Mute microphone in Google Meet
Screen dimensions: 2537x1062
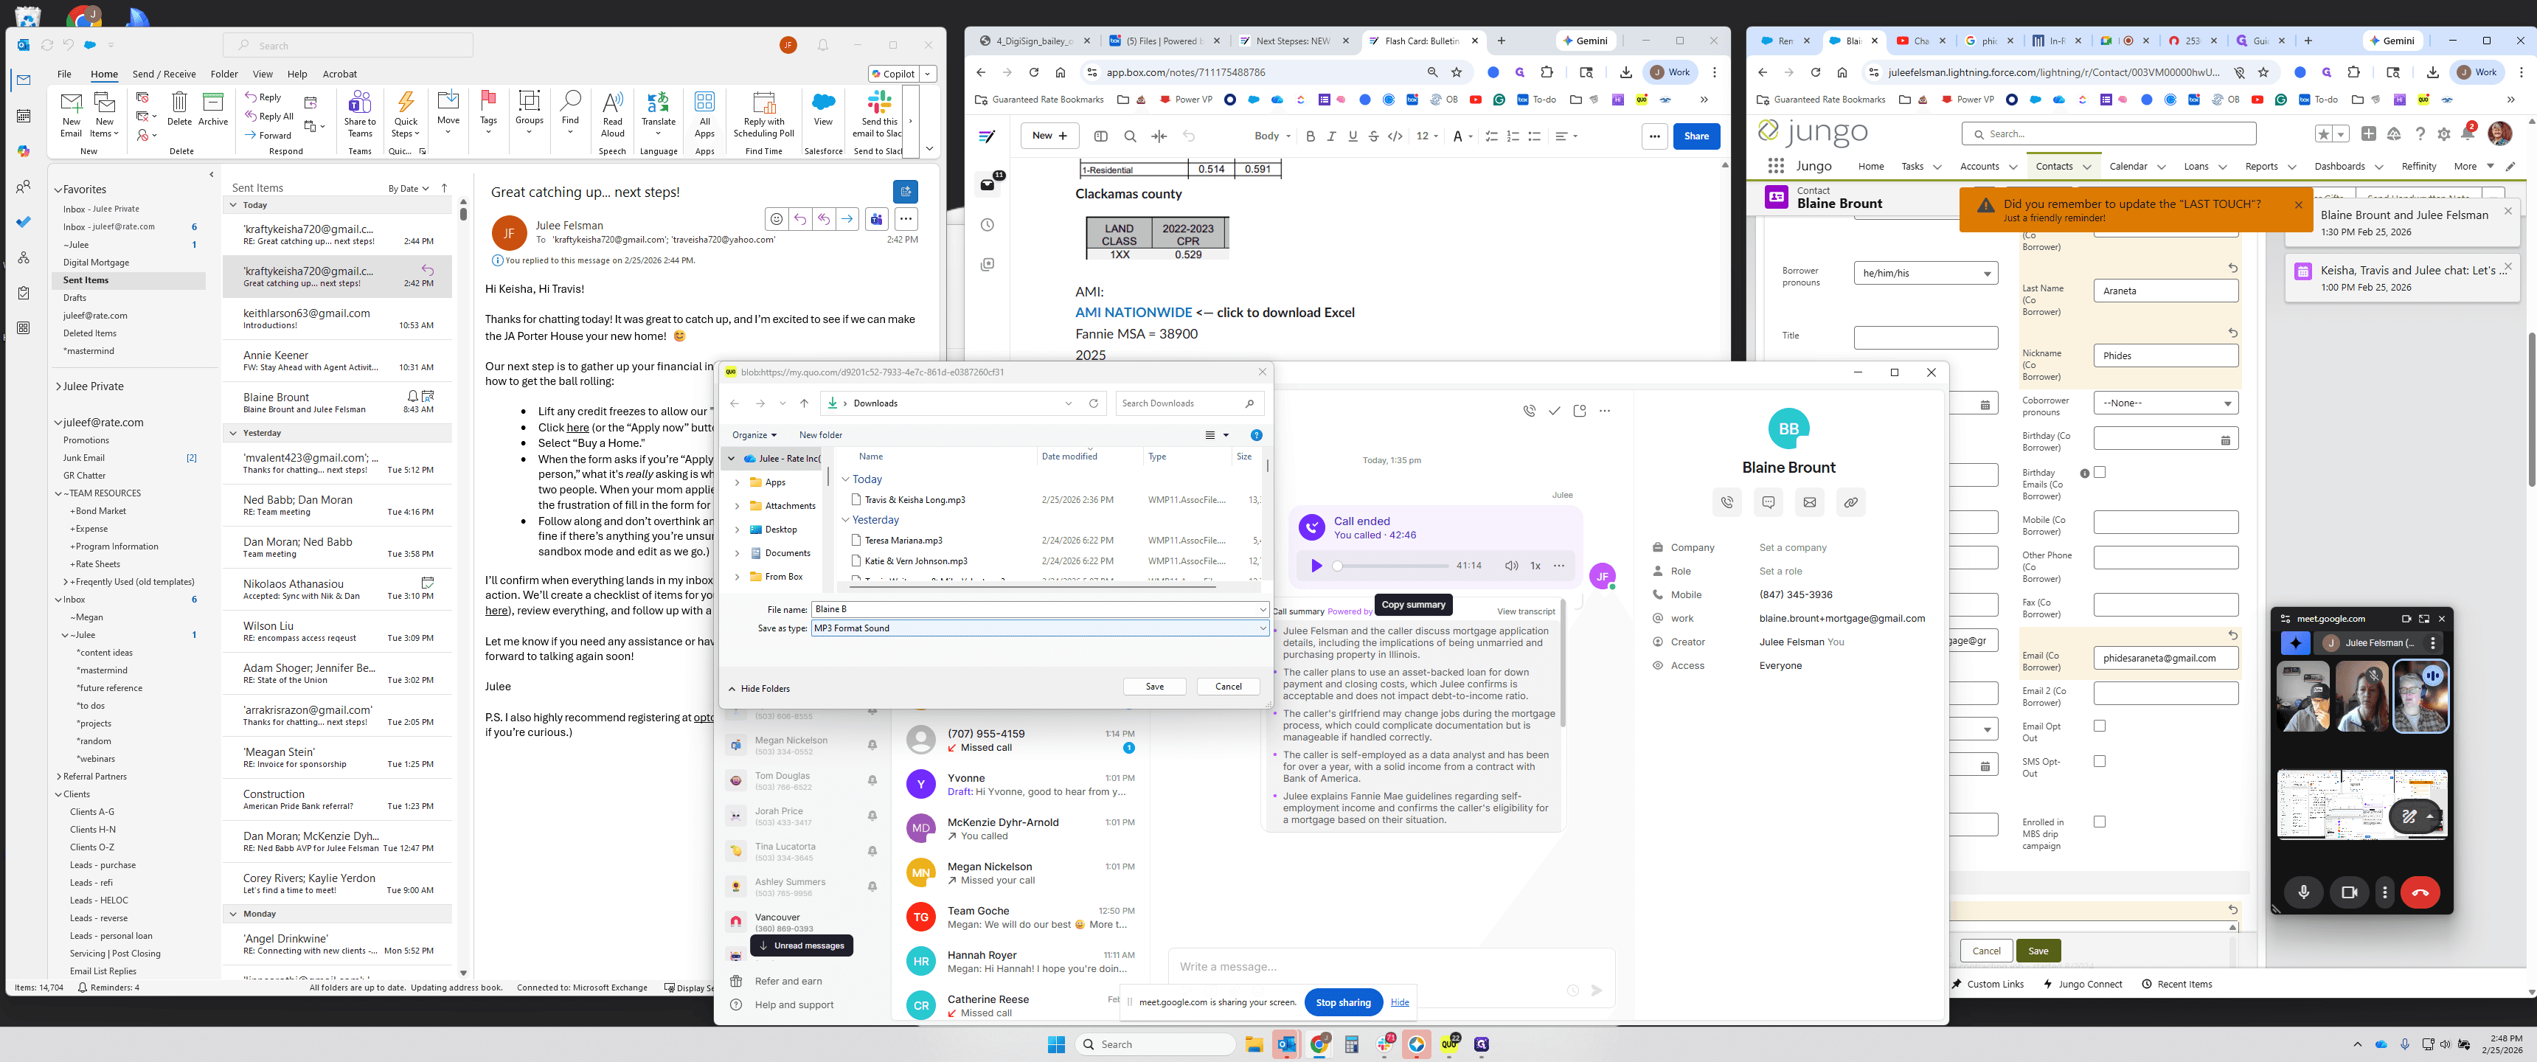[2304, 892]
